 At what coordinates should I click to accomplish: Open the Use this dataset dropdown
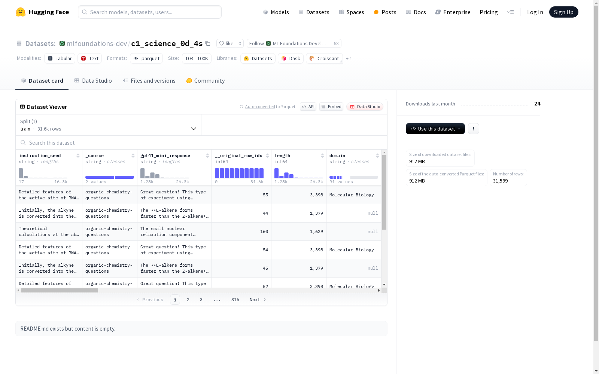tap(435, 129)
